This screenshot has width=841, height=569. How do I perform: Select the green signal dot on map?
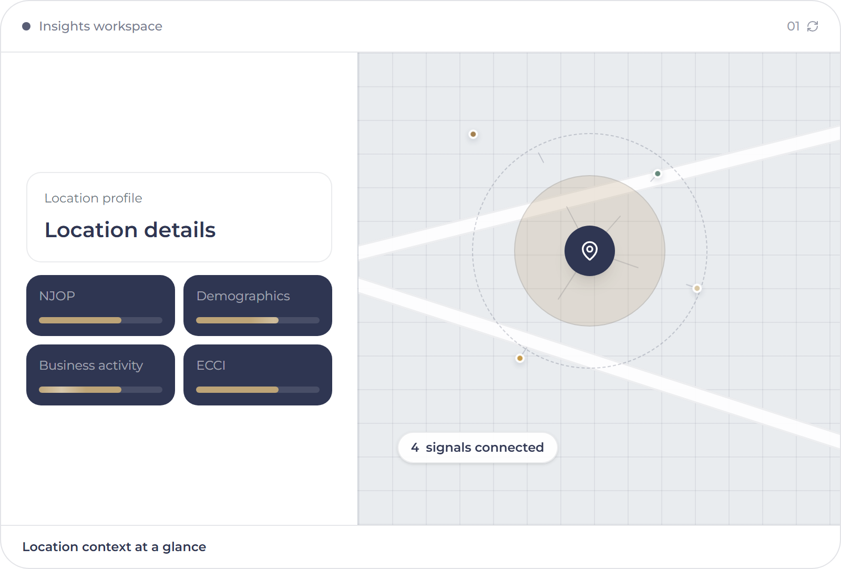pyautogui.click(x=658, y=174)
